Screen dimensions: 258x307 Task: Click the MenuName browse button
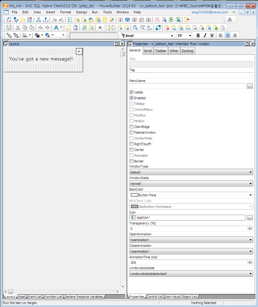pyautogui.click(x=250, y=86)
